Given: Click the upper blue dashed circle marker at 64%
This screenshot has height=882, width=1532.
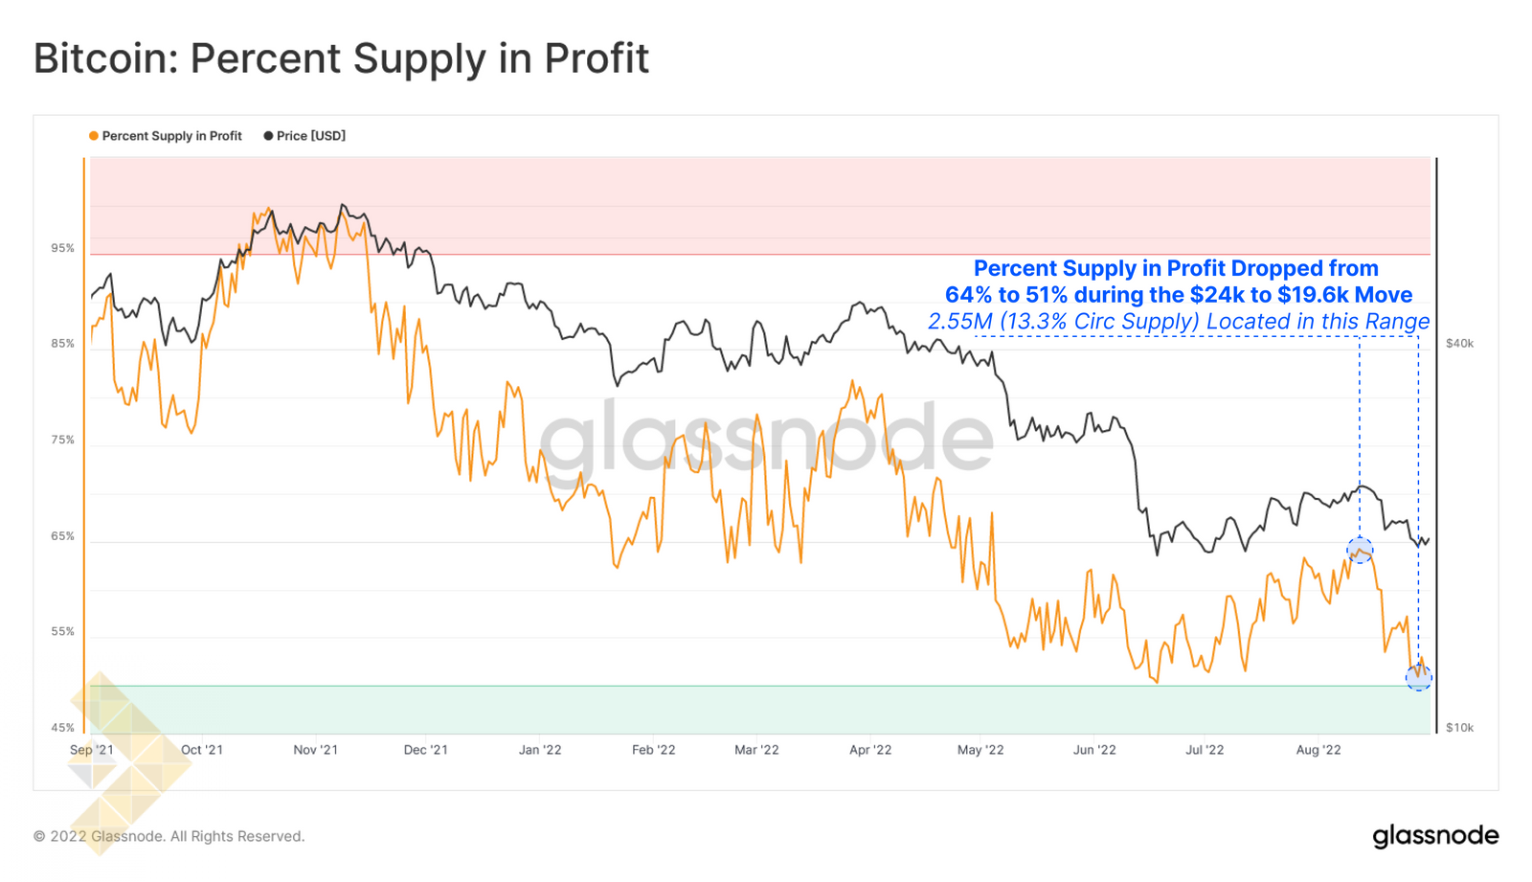Looking at the screenshot, I should click(1360, 551).
